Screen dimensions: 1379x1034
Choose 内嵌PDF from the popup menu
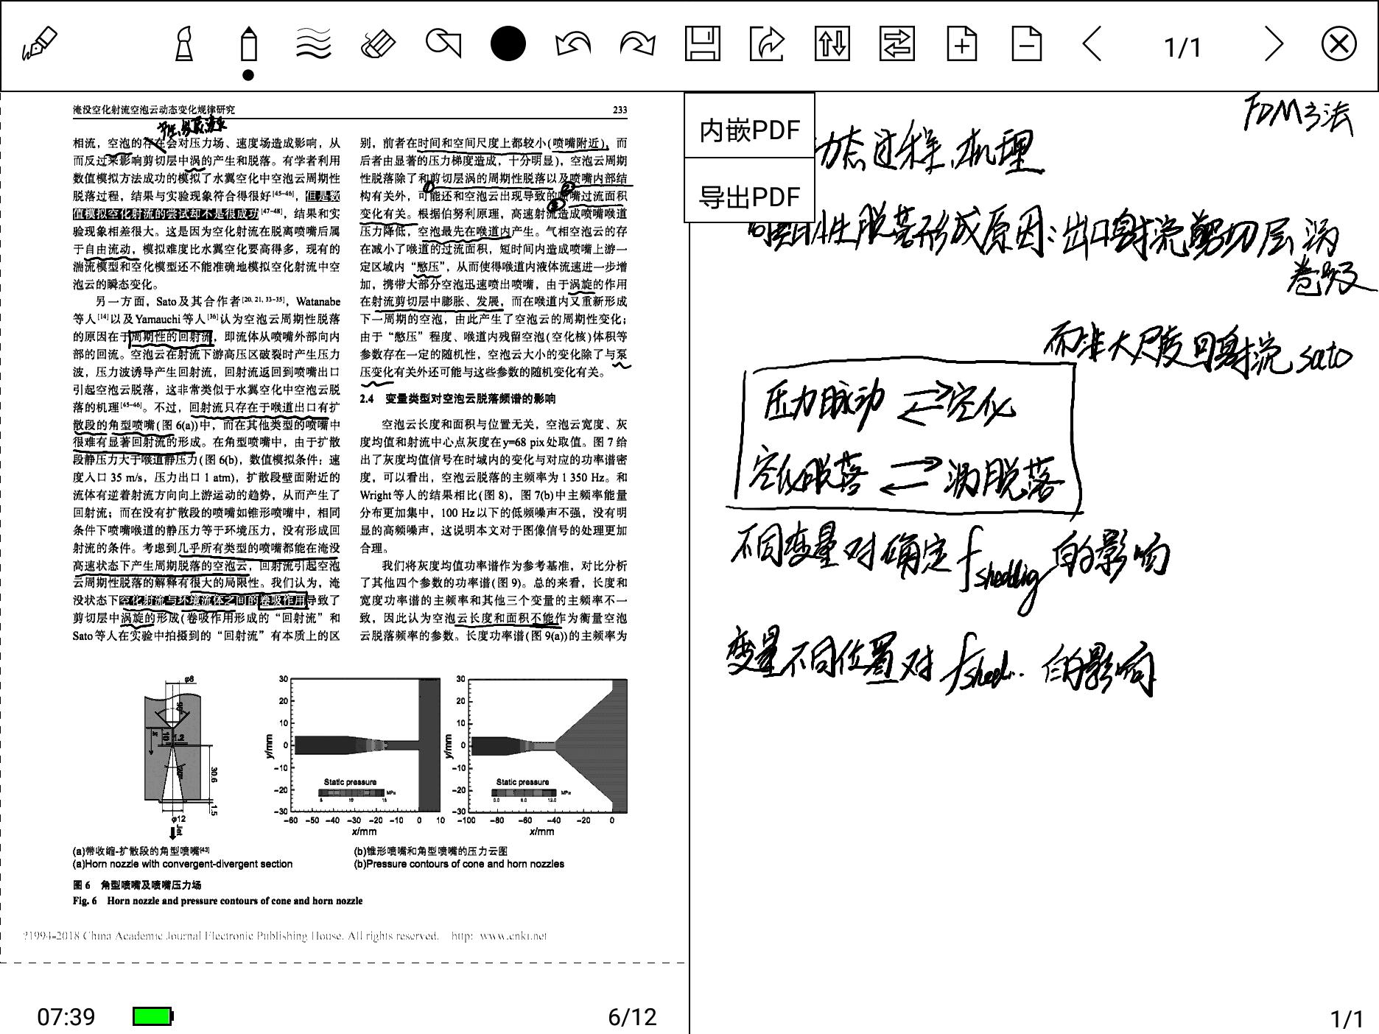tap(748, 128)
